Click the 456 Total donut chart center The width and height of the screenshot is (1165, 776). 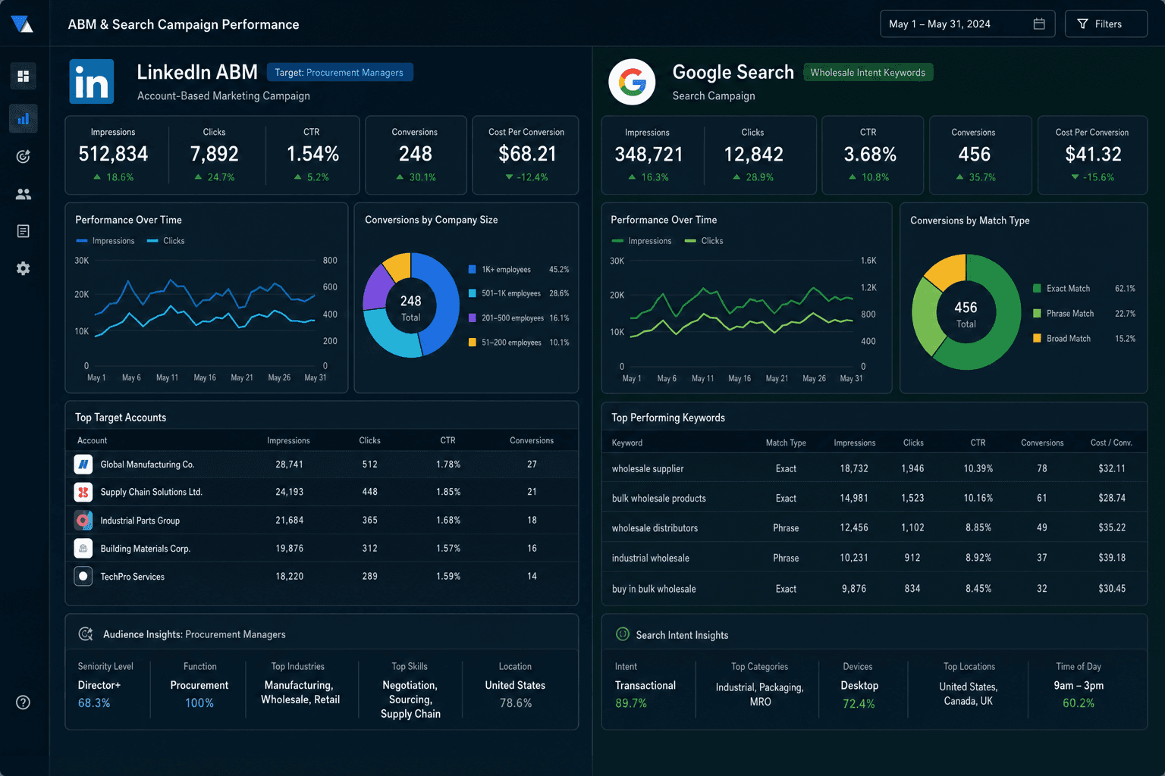point(966,314)
